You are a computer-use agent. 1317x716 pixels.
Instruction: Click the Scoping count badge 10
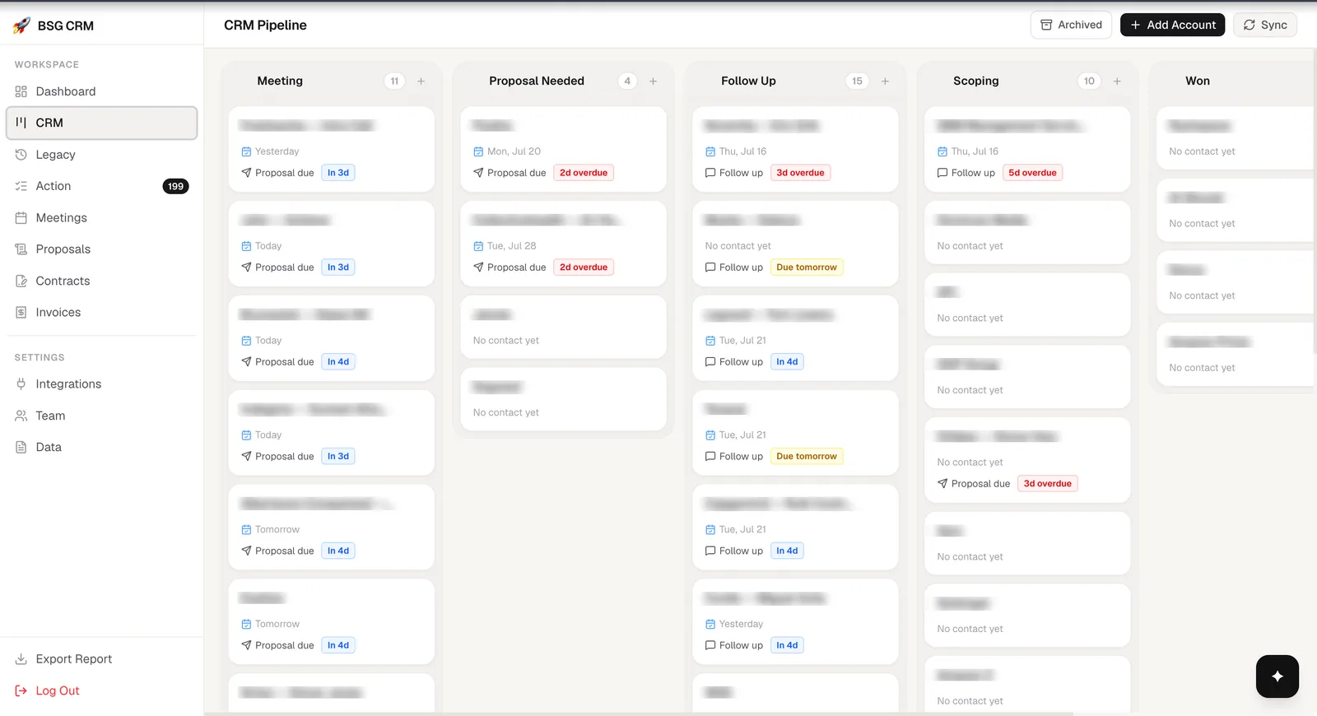click(1089, 81)
